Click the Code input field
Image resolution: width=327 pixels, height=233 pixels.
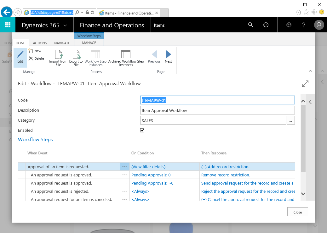coord(217,100)
